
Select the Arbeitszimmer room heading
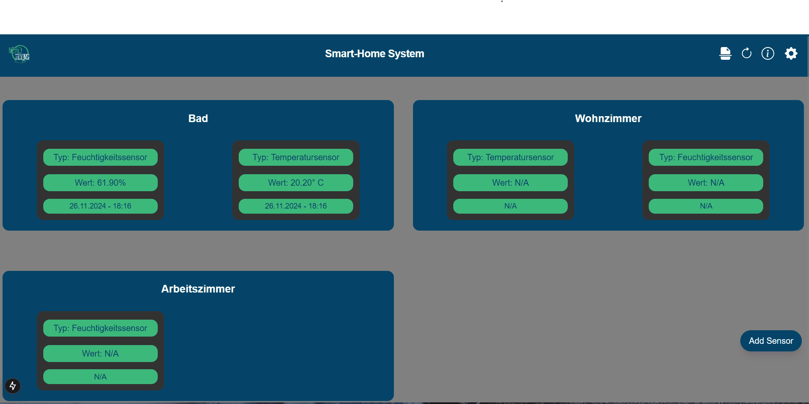click(198, 289)
